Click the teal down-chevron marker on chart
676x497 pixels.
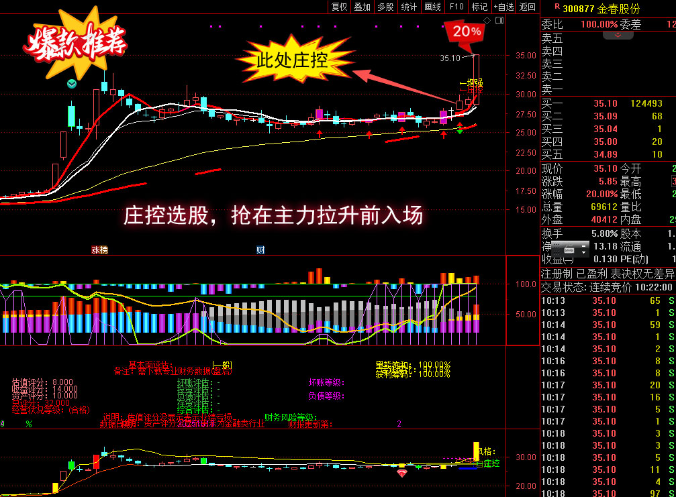click(x=72, y=84)
